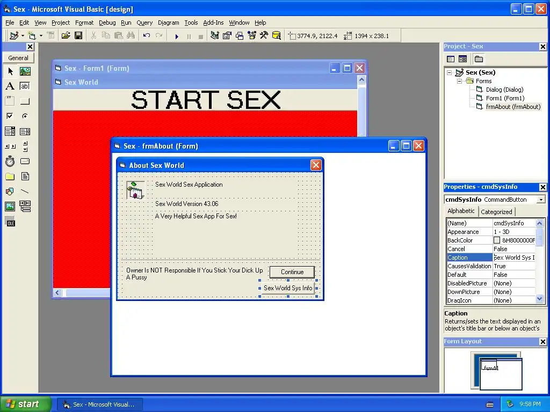The height and width of the screenshot is (412, 550).
Task: Select the ListBox control in the toolbox
Action: [25, 131]
